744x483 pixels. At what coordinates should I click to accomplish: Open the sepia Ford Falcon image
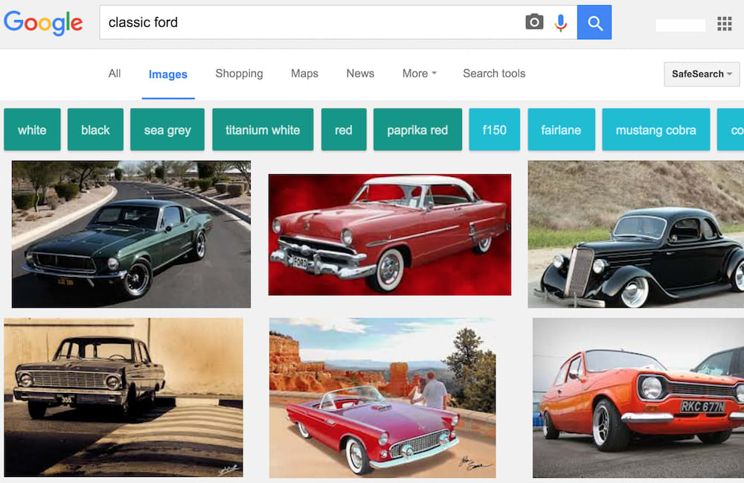(x=124, y=397)
